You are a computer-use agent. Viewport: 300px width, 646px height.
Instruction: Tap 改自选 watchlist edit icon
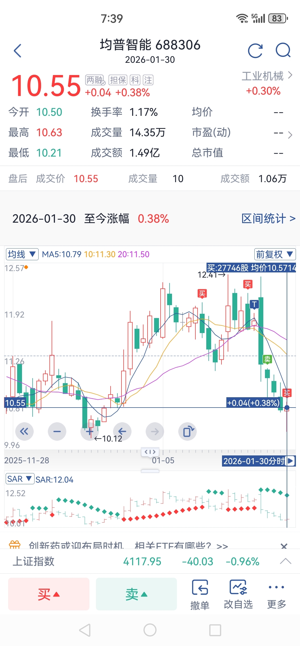click(x=238, y=594)
